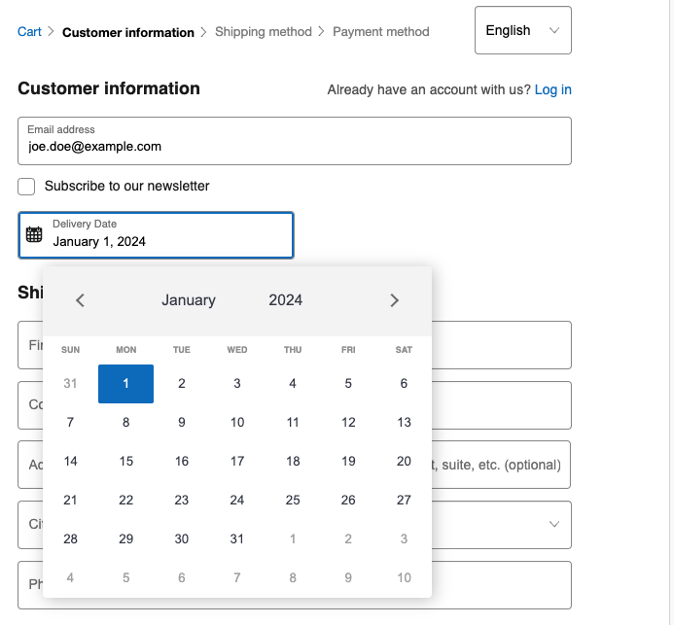
Task: Pick January 2 in the calendar
Action: coord(182,385)
